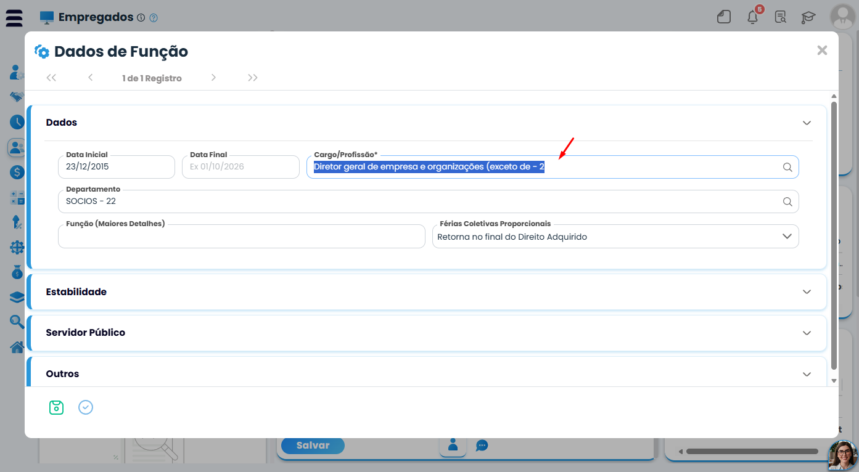
Task: Go to first record double arrow
Action: (x=51, y=78)
